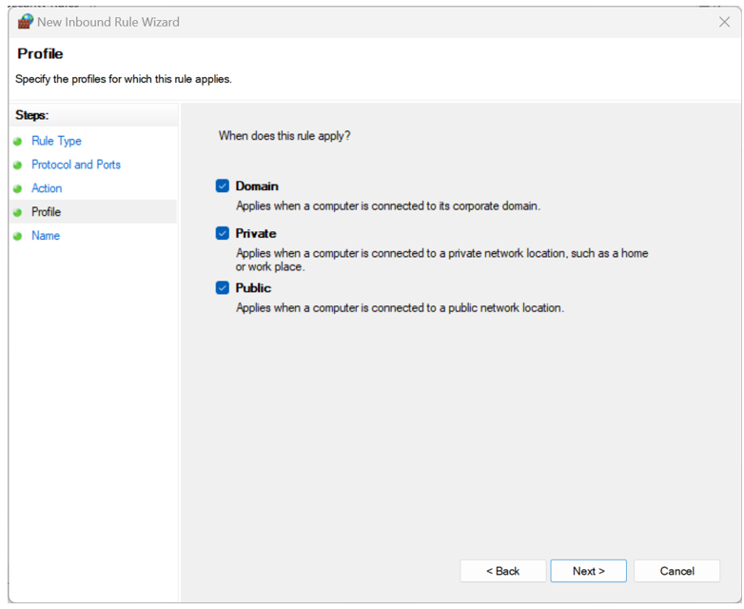Click the firewall icon in the title bar
Screen dimensions: 744x609
[x=26, y=22]
